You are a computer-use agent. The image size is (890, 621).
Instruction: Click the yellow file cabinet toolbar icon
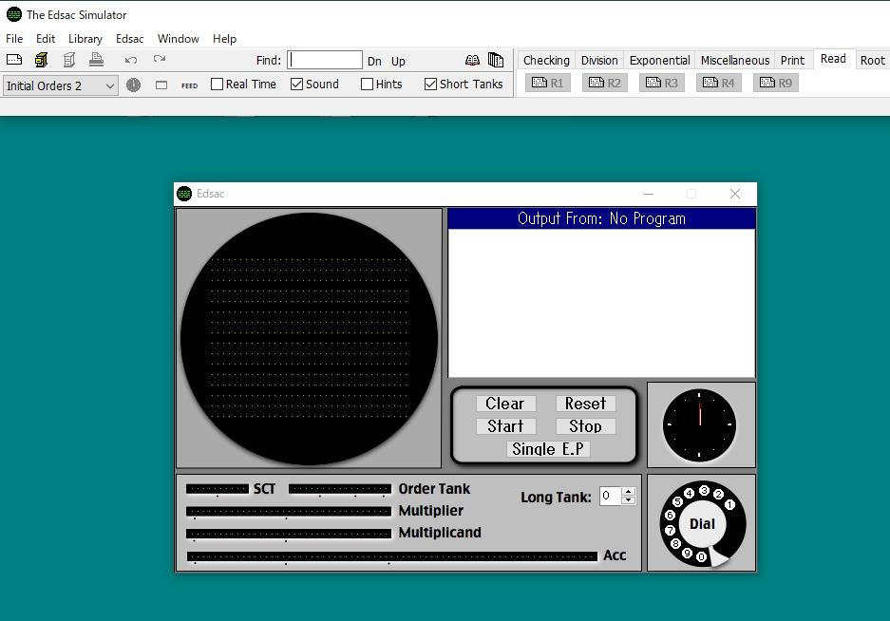coord(42,60)
